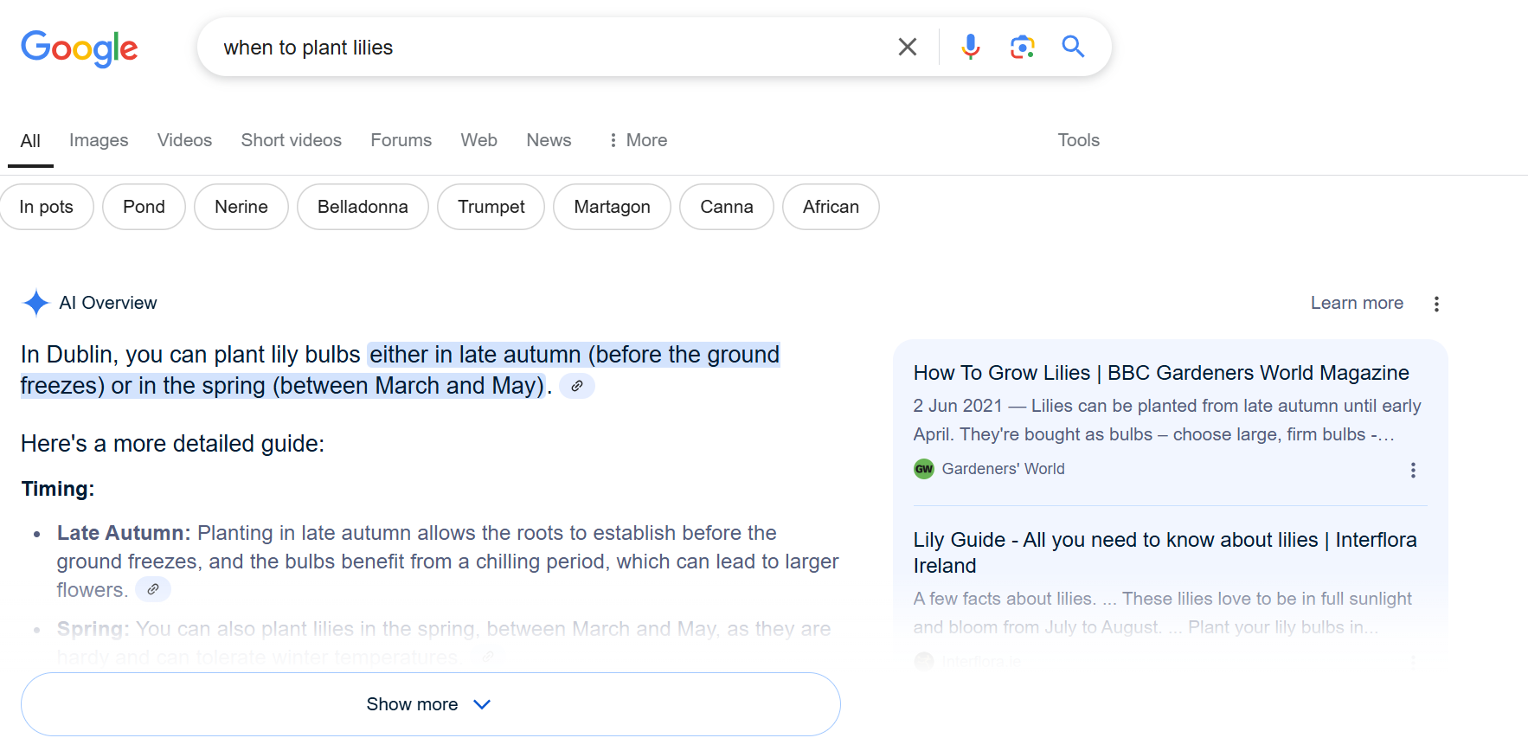Click 'Here's a more detailed guide:' text
The height and width of the screenshot is (738, 1528).
[172, 444]
